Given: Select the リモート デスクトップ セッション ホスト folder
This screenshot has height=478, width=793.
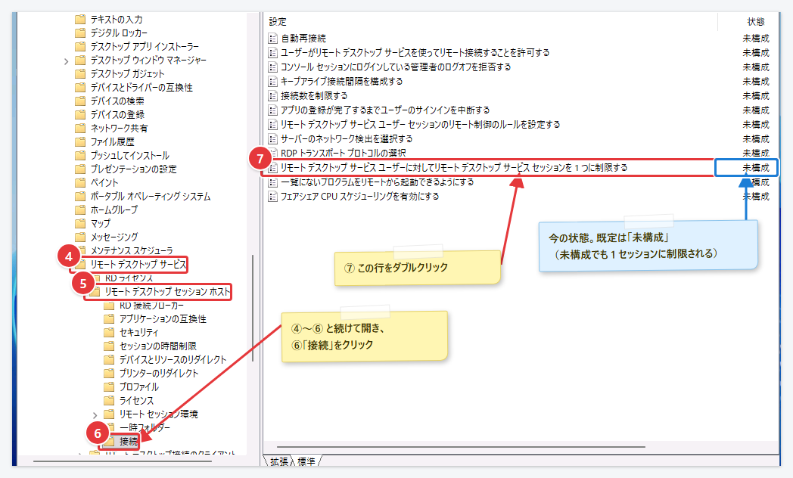Looking at the screenshot, I should click(167, 291).
